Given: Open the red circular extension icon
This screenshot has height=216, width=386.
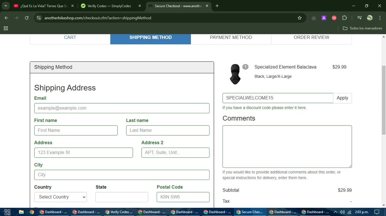Looking at the screenshot, I should click(334, 18).
